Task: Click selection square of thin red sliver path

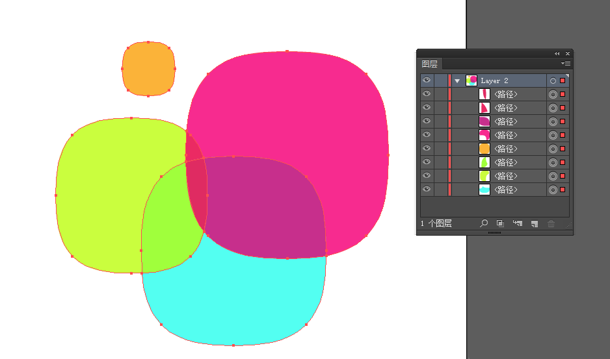Action: point(563,94)
